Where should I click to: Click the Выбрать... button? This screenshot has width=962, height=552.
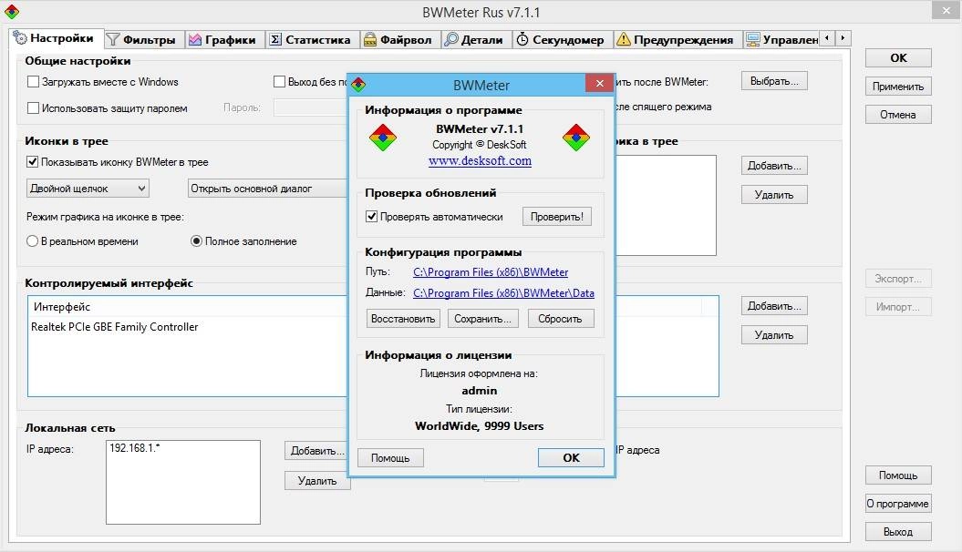(x=774, y=81)
